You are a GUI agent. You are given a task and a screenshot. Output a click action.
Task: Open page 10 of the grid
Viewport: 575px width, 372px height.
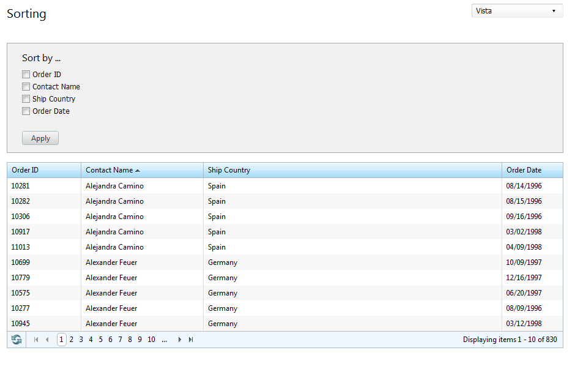coord(152,340)
